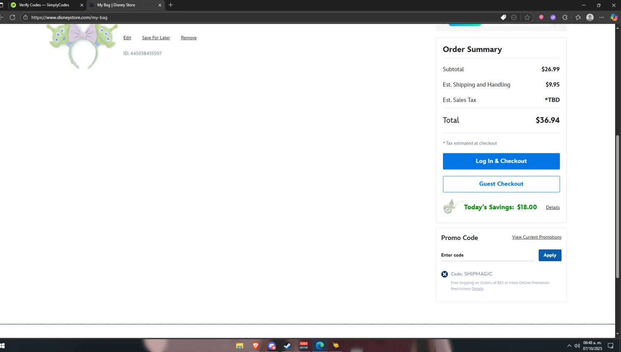This screenshot has height=352, width=621.
Task: Apply the promo code
Action: pyautogui.click(x=550, y=255)
